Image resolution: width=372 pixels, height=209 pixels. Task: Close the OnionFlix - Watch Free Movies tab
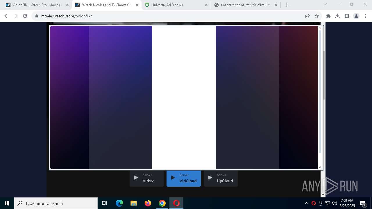tap(67, 5)
